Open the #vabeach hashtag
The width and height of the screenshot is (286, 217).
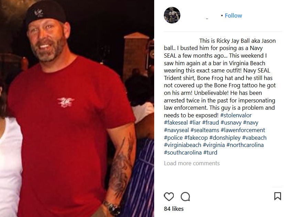pyautogui.click(x=254, y=137)
